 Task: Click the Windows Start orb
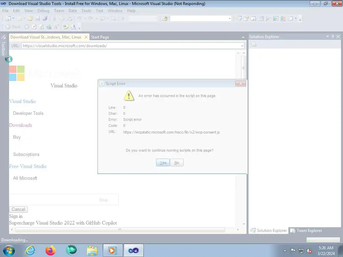[x=9, y=250]
